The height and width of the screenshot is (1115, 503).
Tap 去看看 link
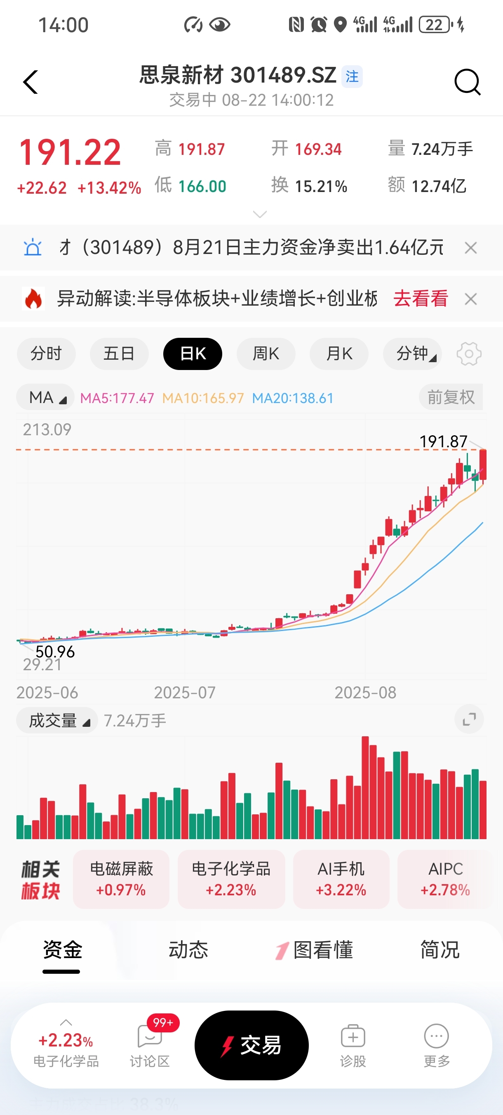tap(421, 299)
